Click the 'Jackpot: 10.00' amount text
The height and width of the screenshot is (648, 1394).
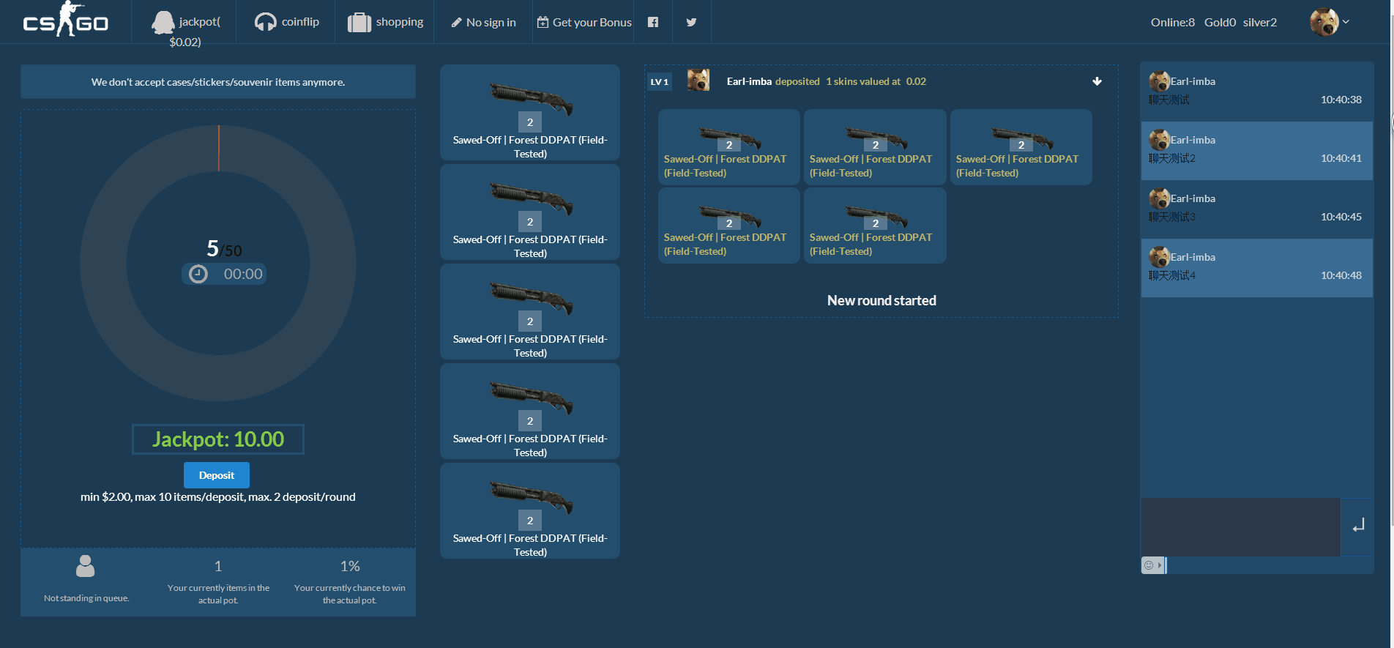tap(218, 439)
